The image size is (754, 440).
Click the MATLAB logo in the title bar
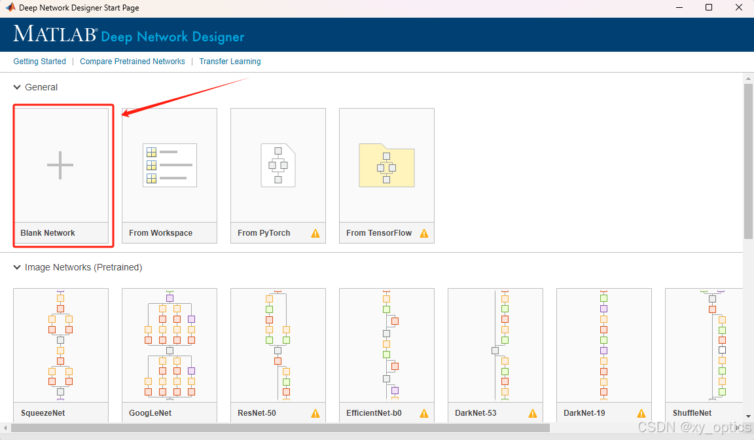tap(10, 7)
